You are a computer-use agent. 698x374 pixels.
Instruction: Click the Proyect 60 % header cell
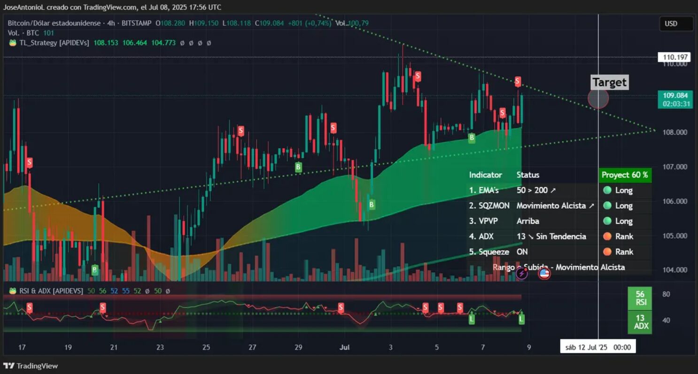625,175
